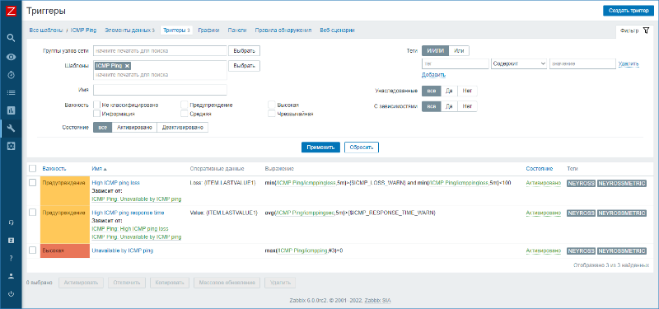
Task: Open Configuration wrench icon in sidebar
Action: click(x=12, y=129)
